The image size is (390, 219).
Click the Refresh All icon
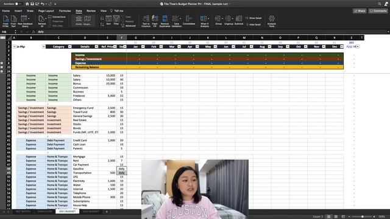point(42,19)
